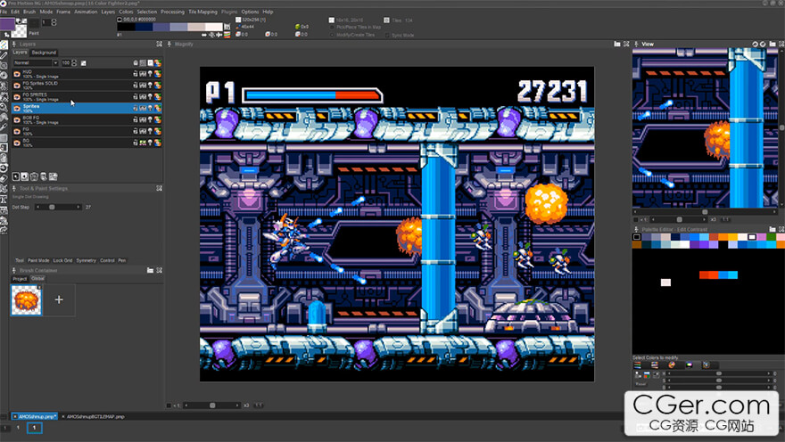Step the layer opacity 100 spinner

pyautogui.click(x=74, y=63)
